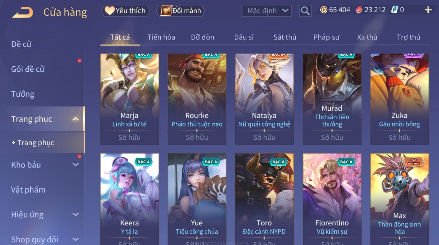
Task: Switch to the Pháp sư tab
Action: click(x=326, y=37)
